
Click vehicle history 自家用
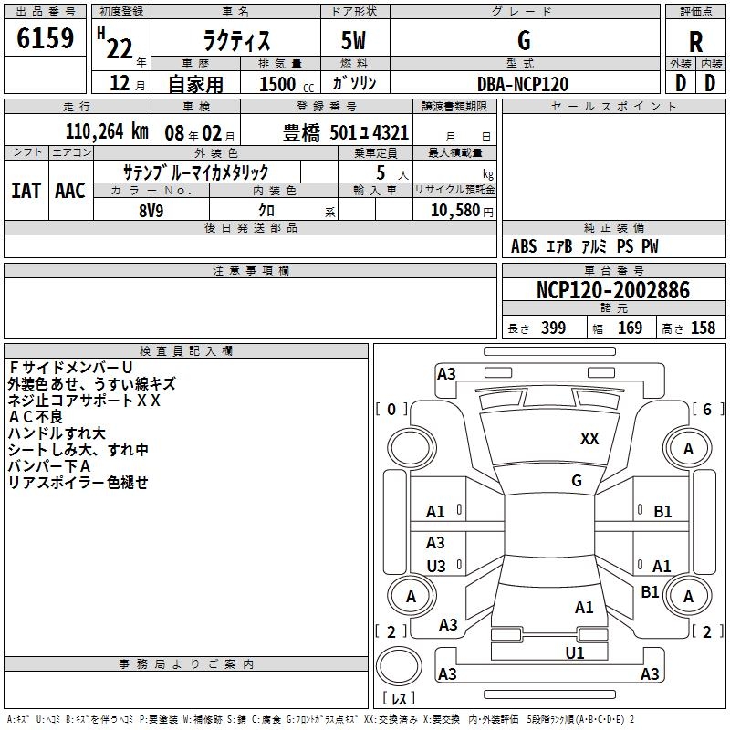[195, 84]
